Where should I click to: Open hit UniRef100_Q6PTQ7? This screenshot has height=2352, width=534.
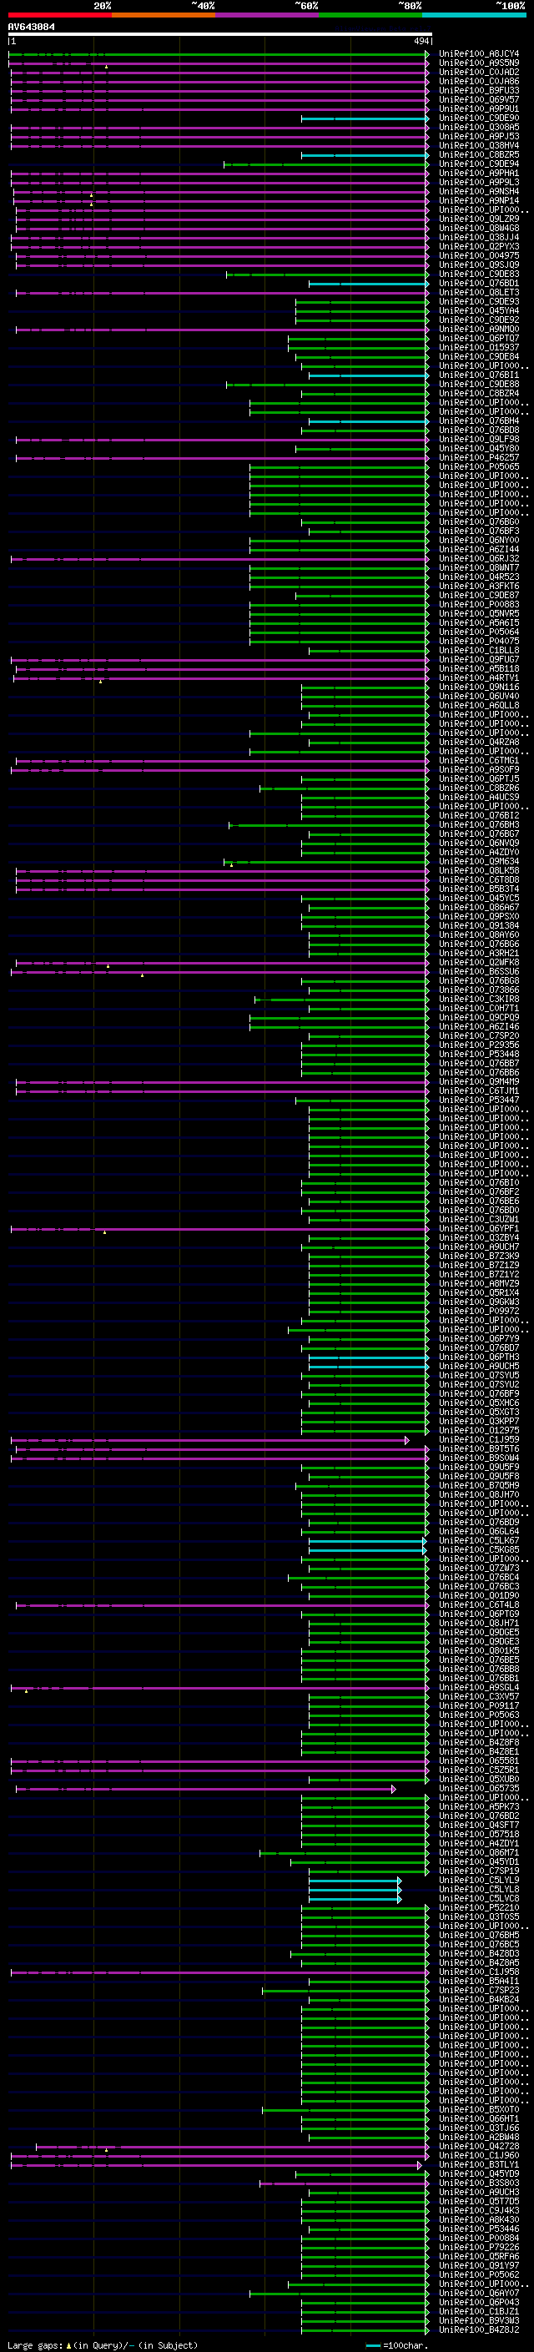point(479,339)
